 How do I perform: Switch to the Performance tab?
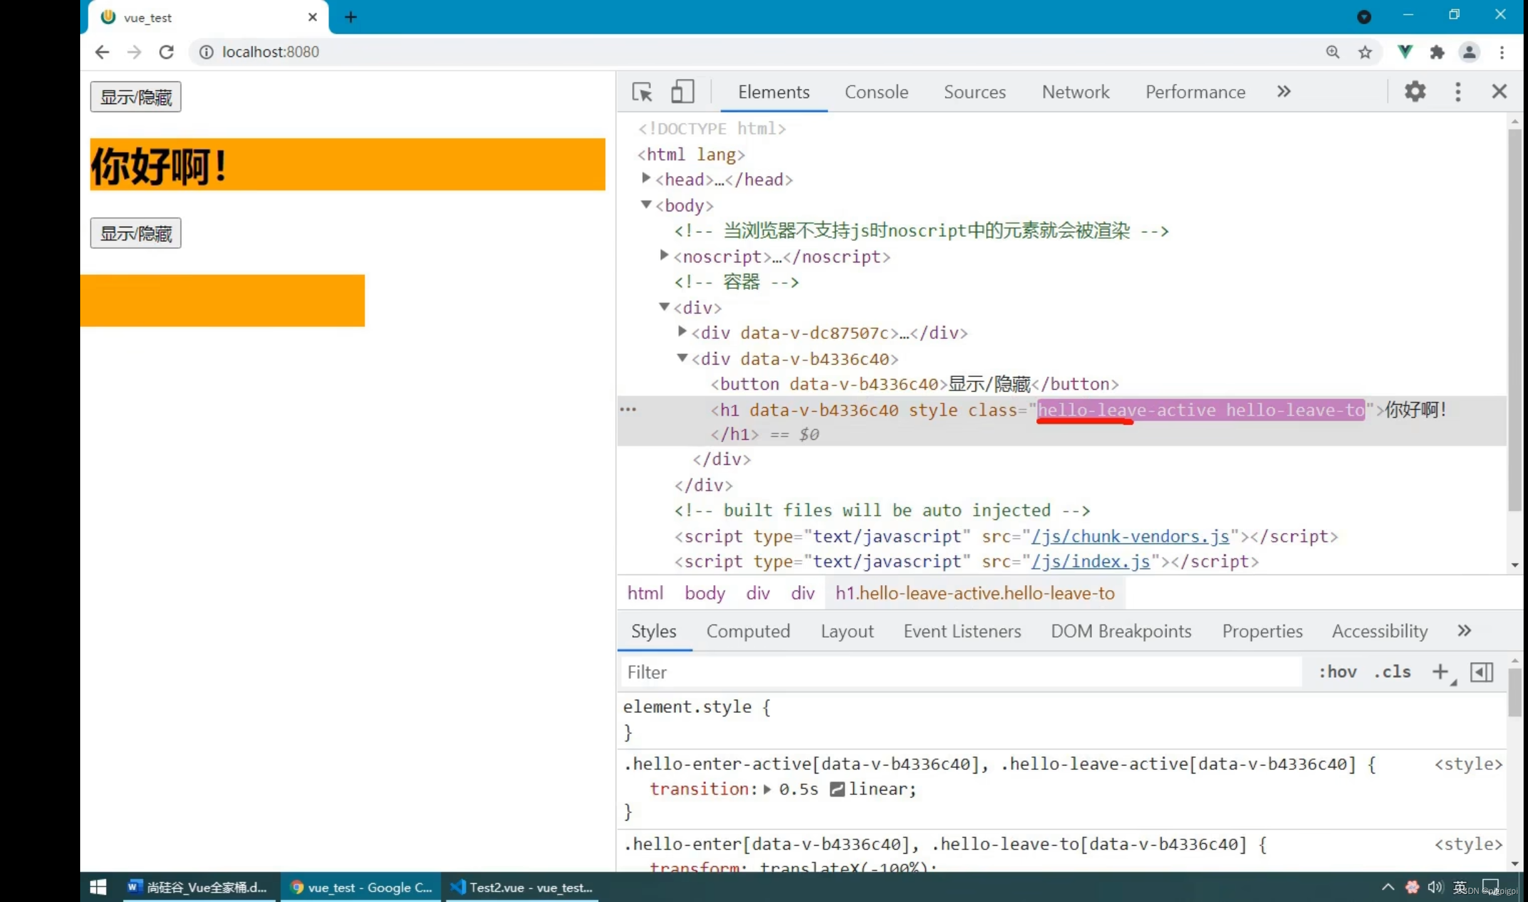click(x=1195, y=92)
